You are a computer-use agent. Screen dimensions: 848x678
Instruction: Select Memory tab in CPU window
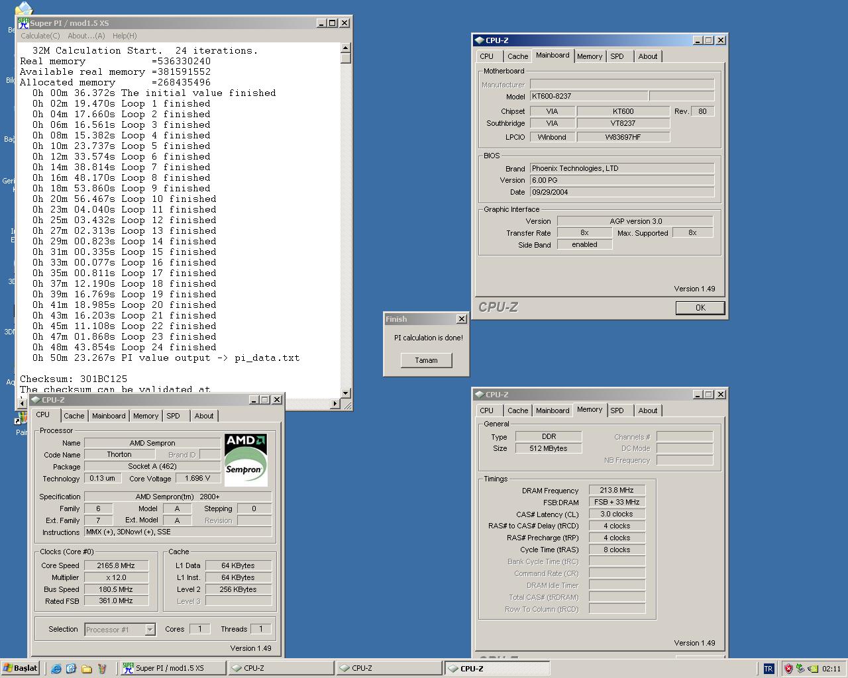click(x=146, y=416)
